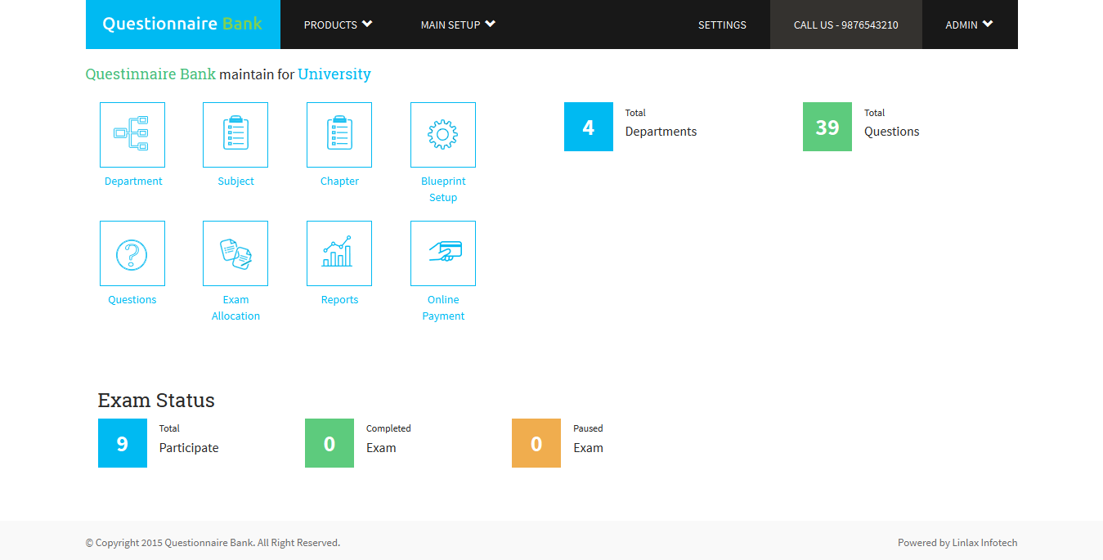The image size is (1103, 560).
Task: Click the Blueprint Setup text link
Action: tap(443, 190)
